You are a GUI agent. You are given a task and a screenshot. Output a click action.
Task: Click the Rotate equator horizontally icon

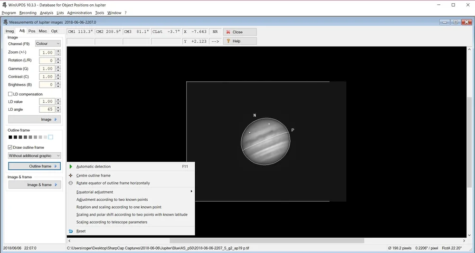pos(71,183)
